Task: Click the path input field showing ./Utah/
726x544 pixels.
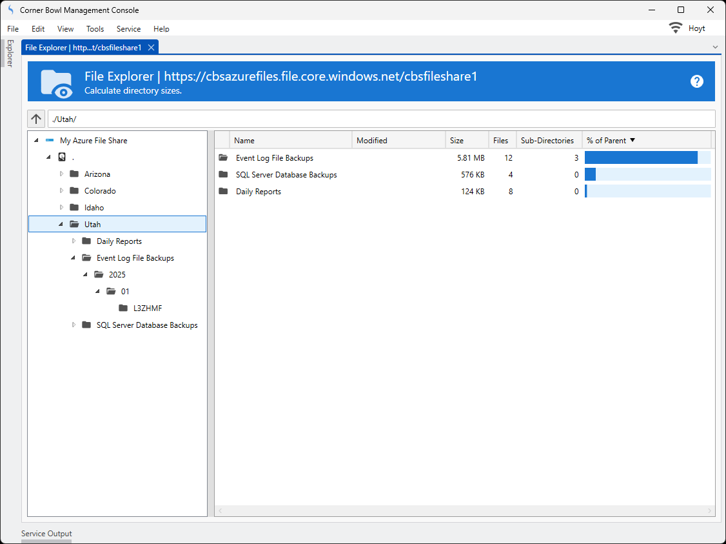Action: click(380, 119)
